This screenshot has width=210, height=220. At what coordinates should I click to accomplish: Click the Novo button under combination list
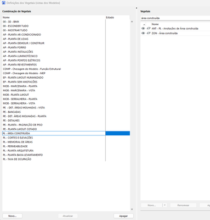pos(13,216)
